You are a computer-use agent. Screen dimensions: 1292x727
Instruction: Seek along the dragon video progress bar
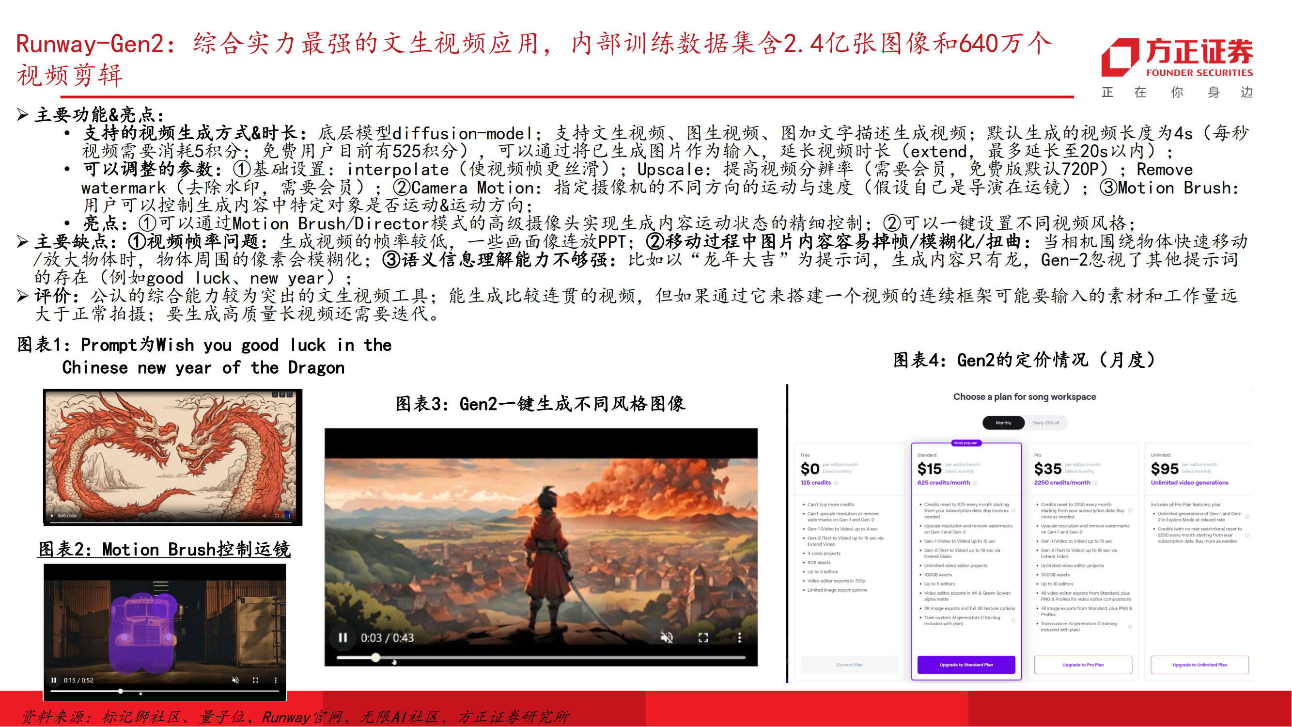coord(171,523)
